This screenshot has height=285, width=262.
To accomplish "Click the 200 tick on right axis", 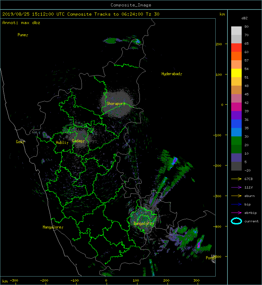I will click(x=219, y=44).
